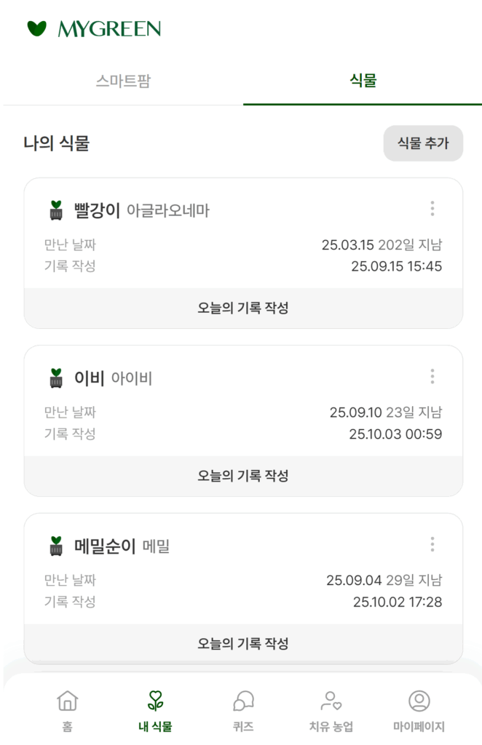This screenshot has height=745, width=482.
Task: Switch to the 스마트팜 tab
Action: tap(123, 81)
